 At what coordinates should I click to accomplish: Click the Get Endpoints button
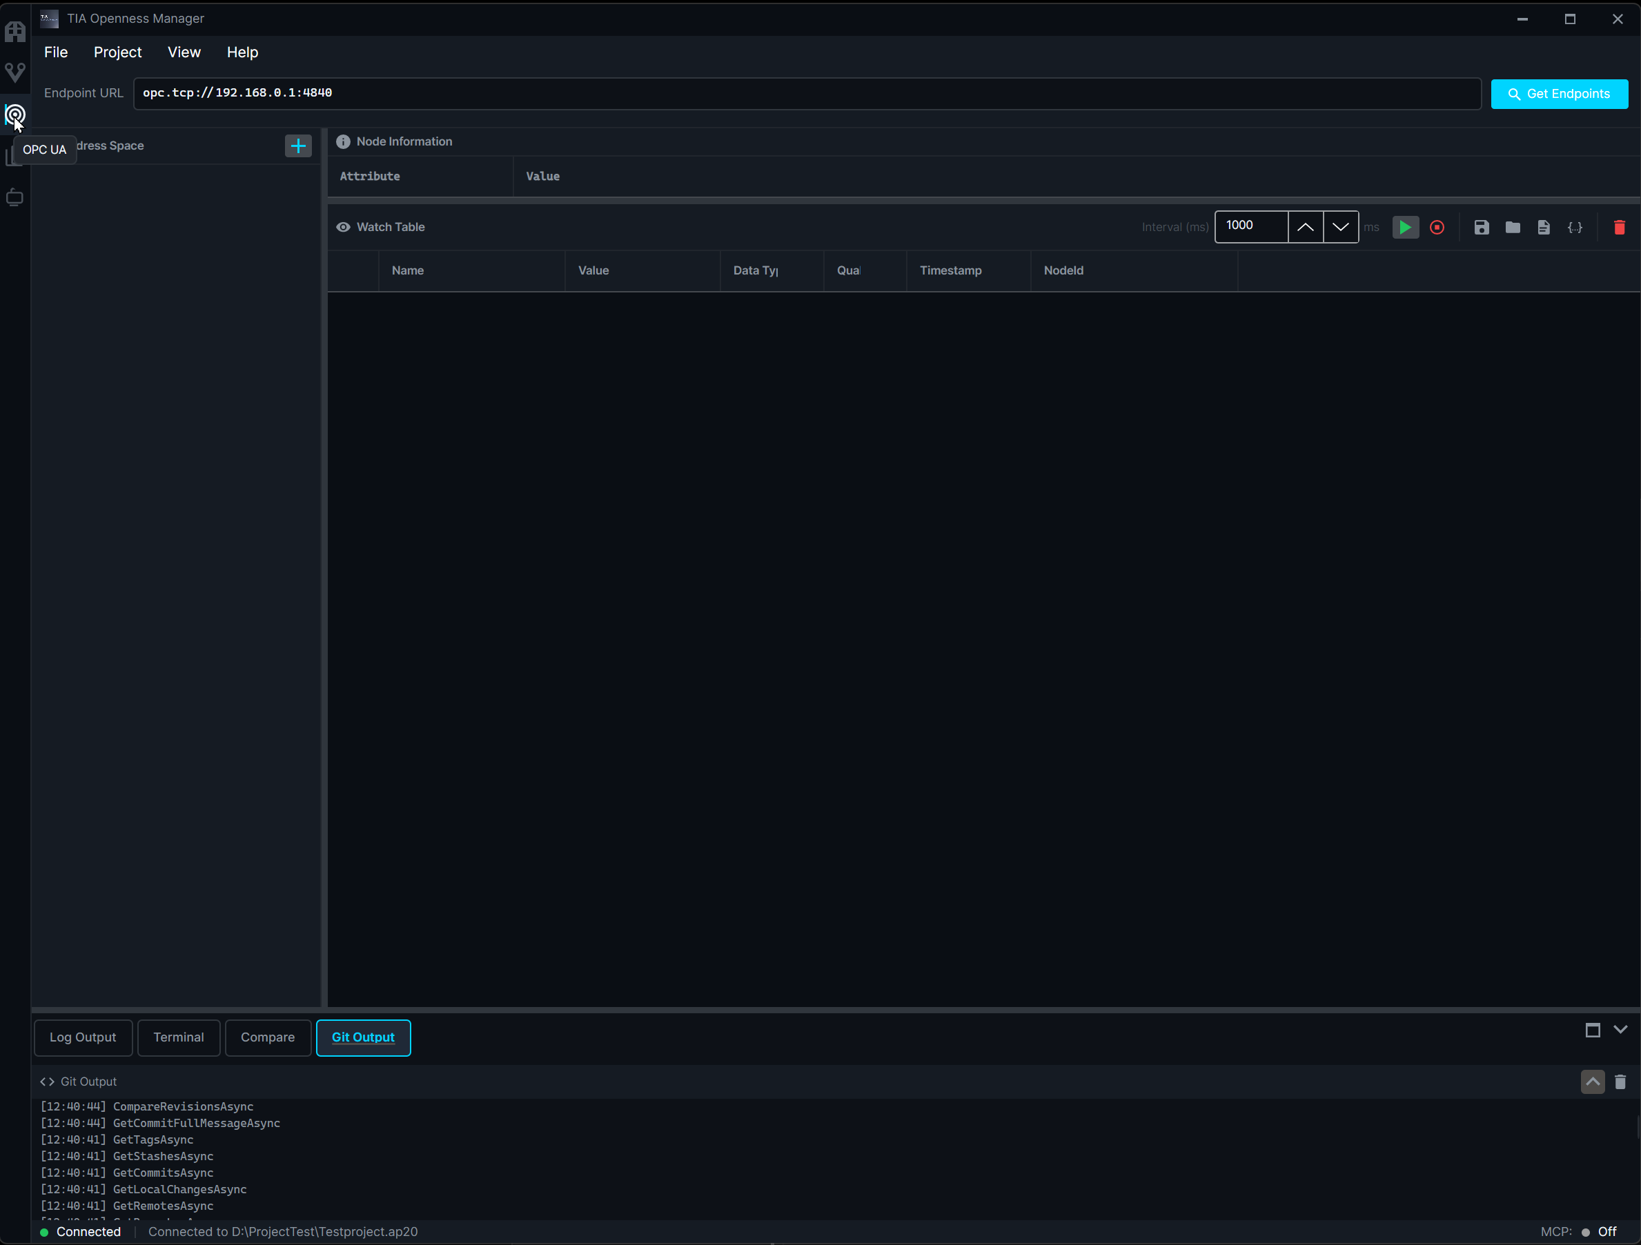(1560, 93)
